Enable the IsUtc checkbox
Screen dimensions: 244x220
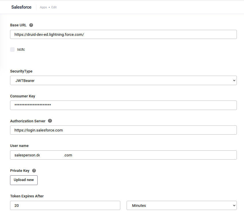pyautogui.click(x=12, y=50)
